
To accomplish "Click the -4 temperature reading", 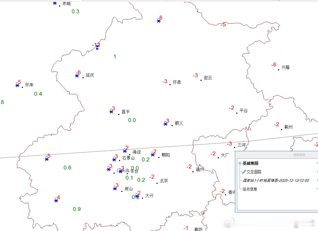I will 57,197.
